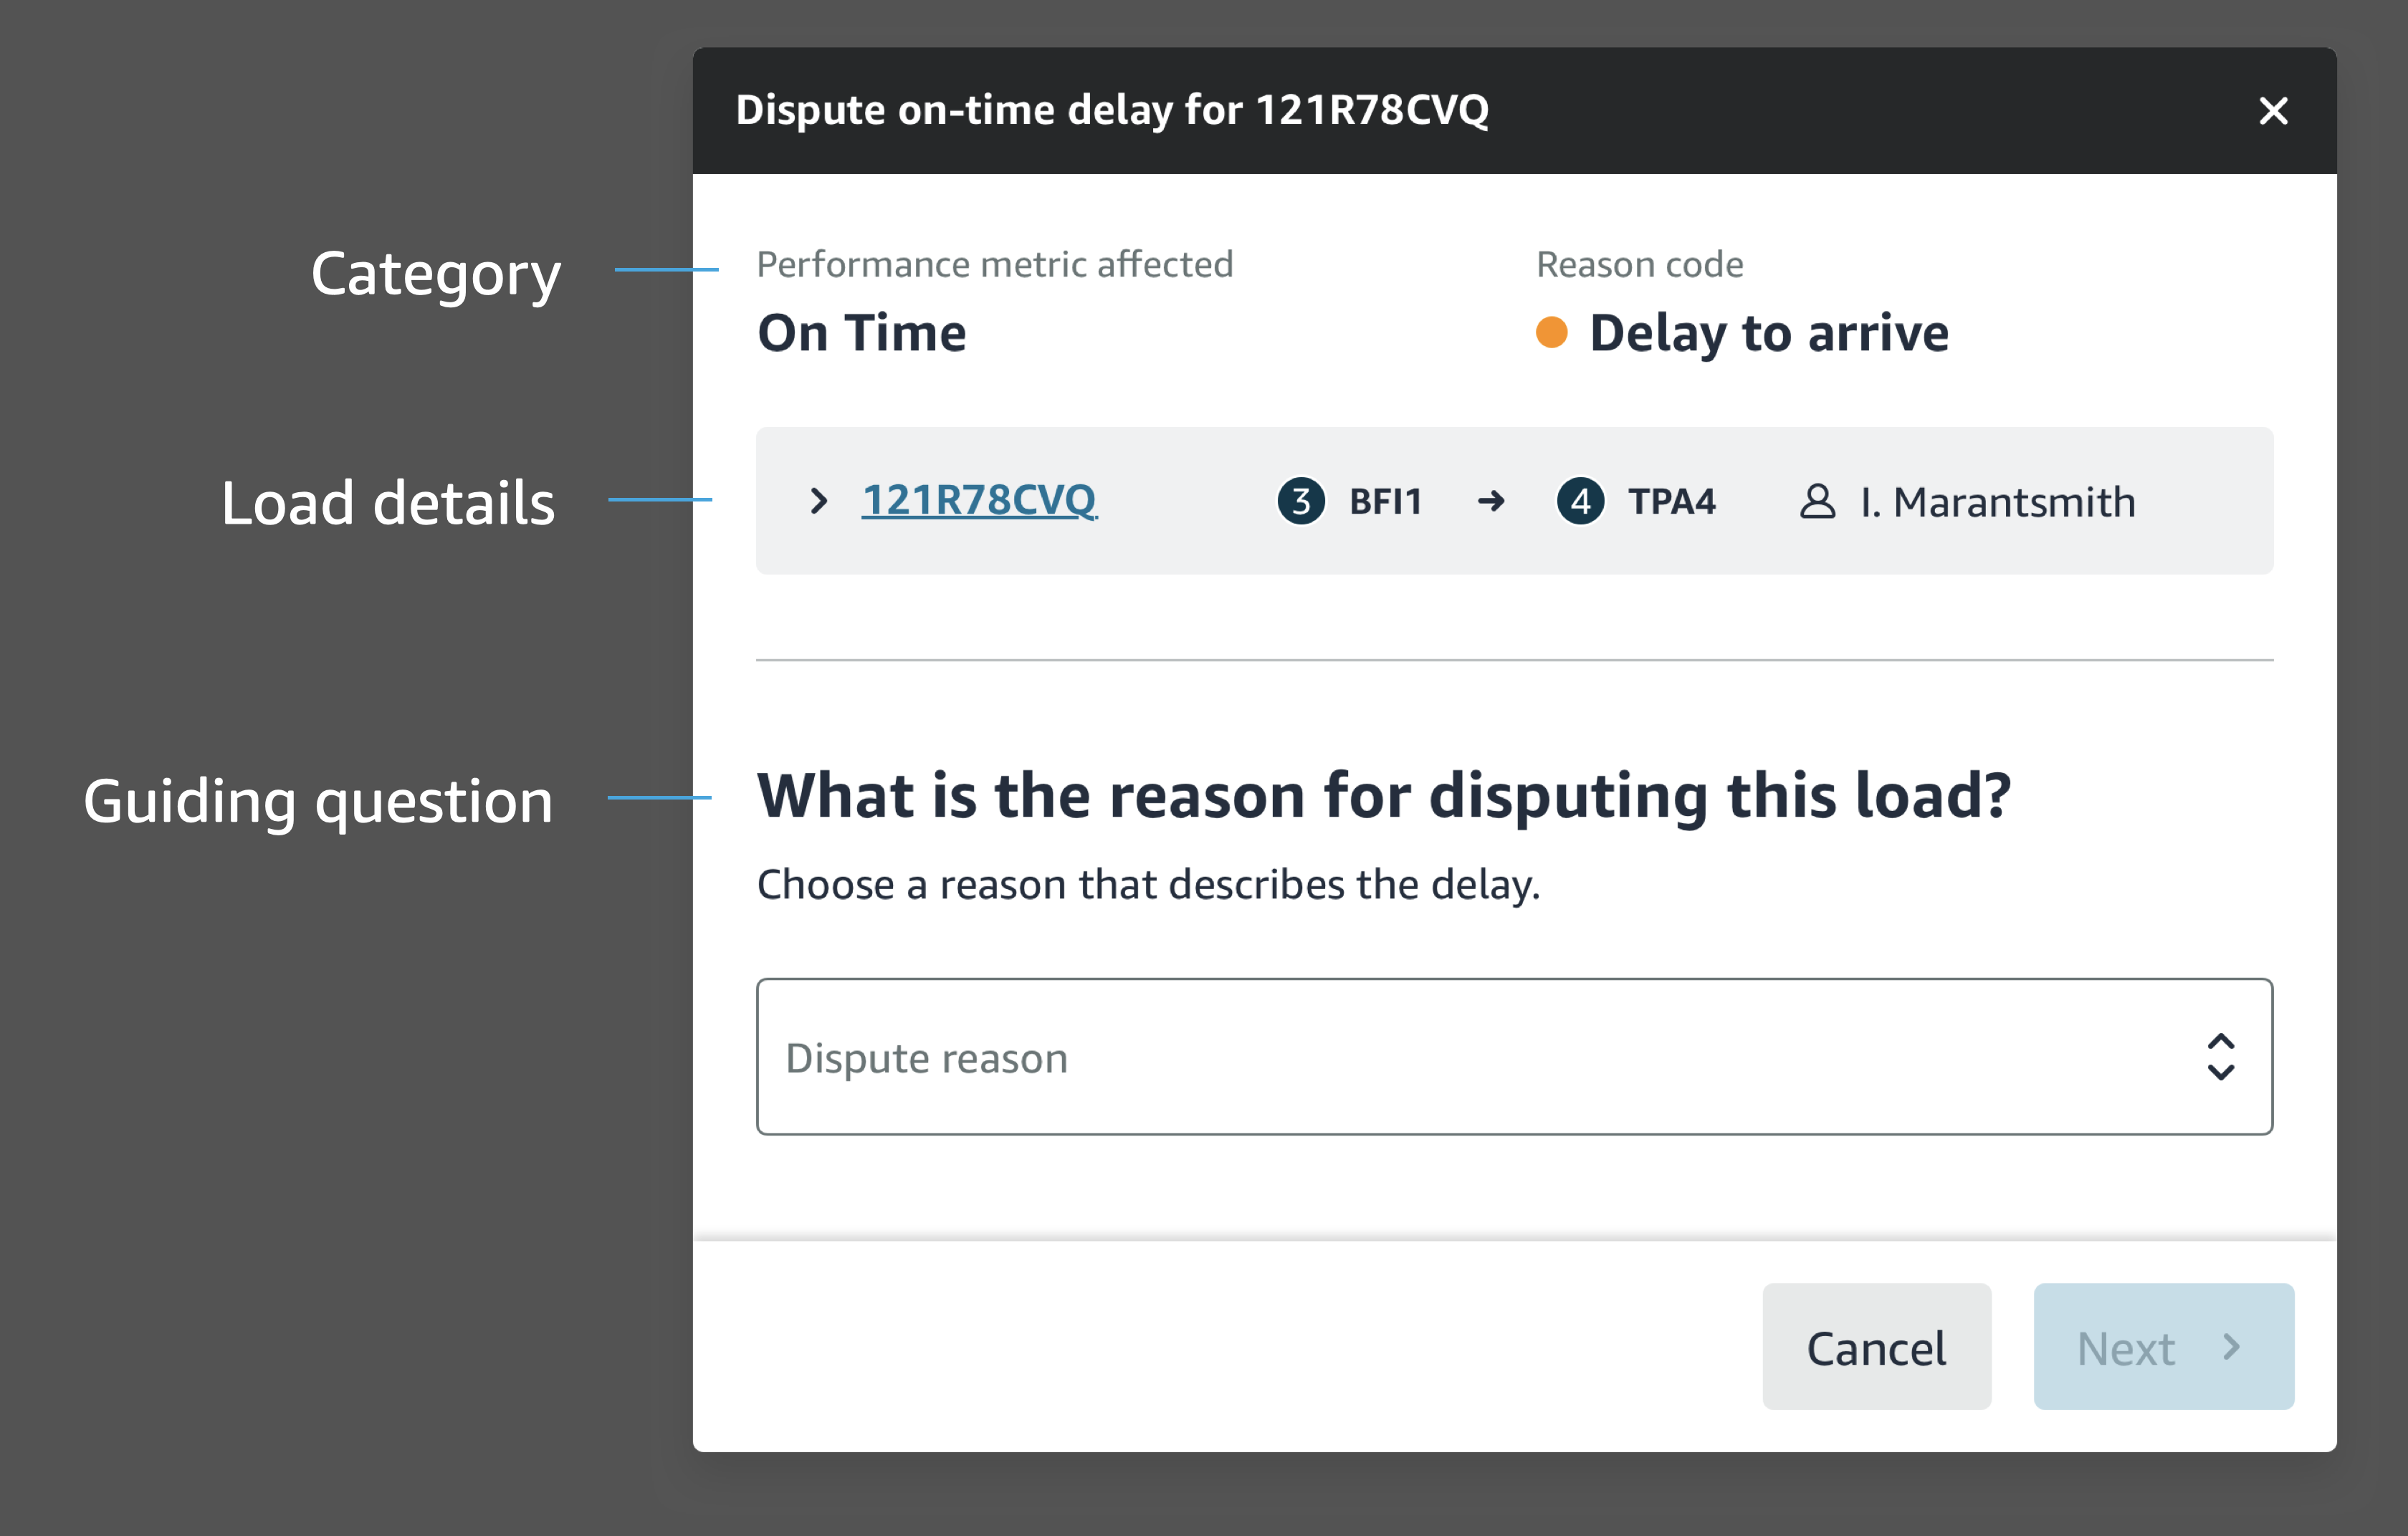Viewport: 2408px width, 1536px height.
Task: Click the Next button's forward chevron icon
Action: 2232,1347
